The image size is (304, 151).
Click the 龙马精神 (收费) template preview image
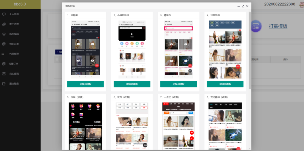225,126
